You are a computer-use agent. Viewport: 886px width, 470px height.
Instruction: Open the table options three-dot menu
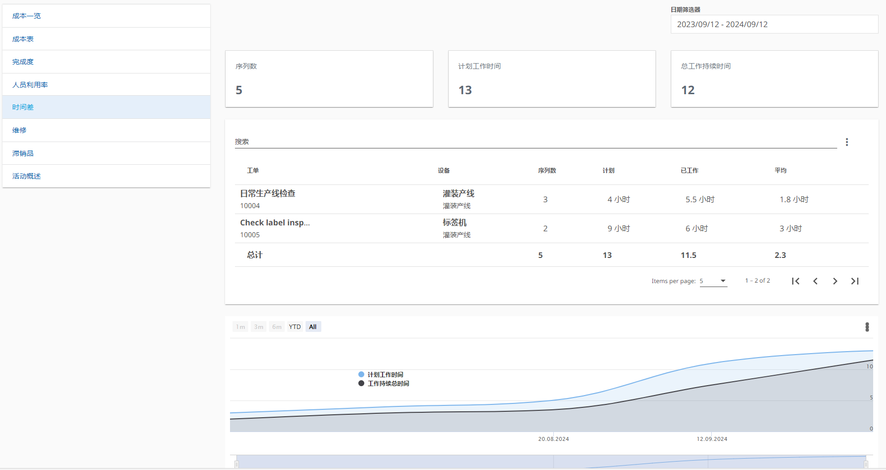(x=847, y=142)
